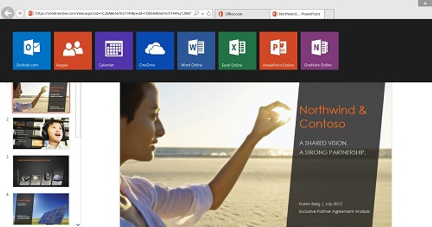Select slide 4 solar panel thumbnail

pos(41,209)
